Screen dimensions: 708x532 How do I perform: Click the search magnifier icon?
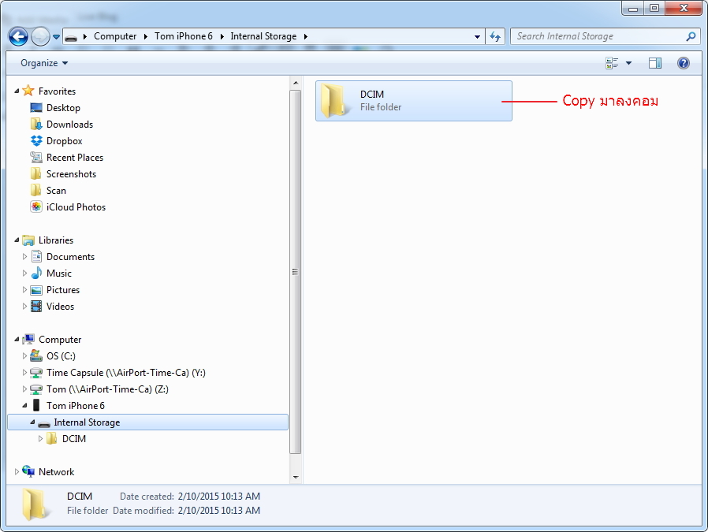coord(691,36)
